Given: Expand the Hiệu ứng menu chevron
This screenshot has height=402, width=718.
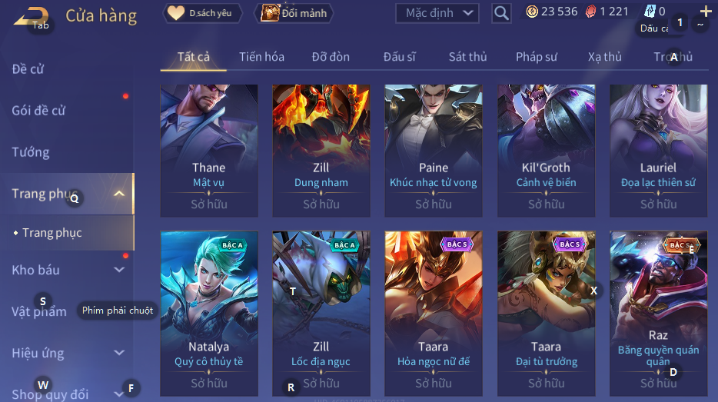Looking at the screenshot, I should [119, 353].
